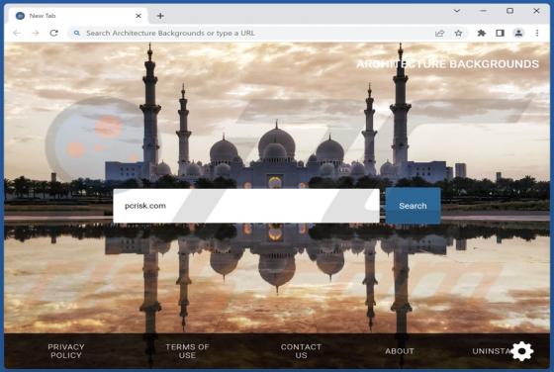
Task: Close the New Tab tab
Action: [138, 16]
